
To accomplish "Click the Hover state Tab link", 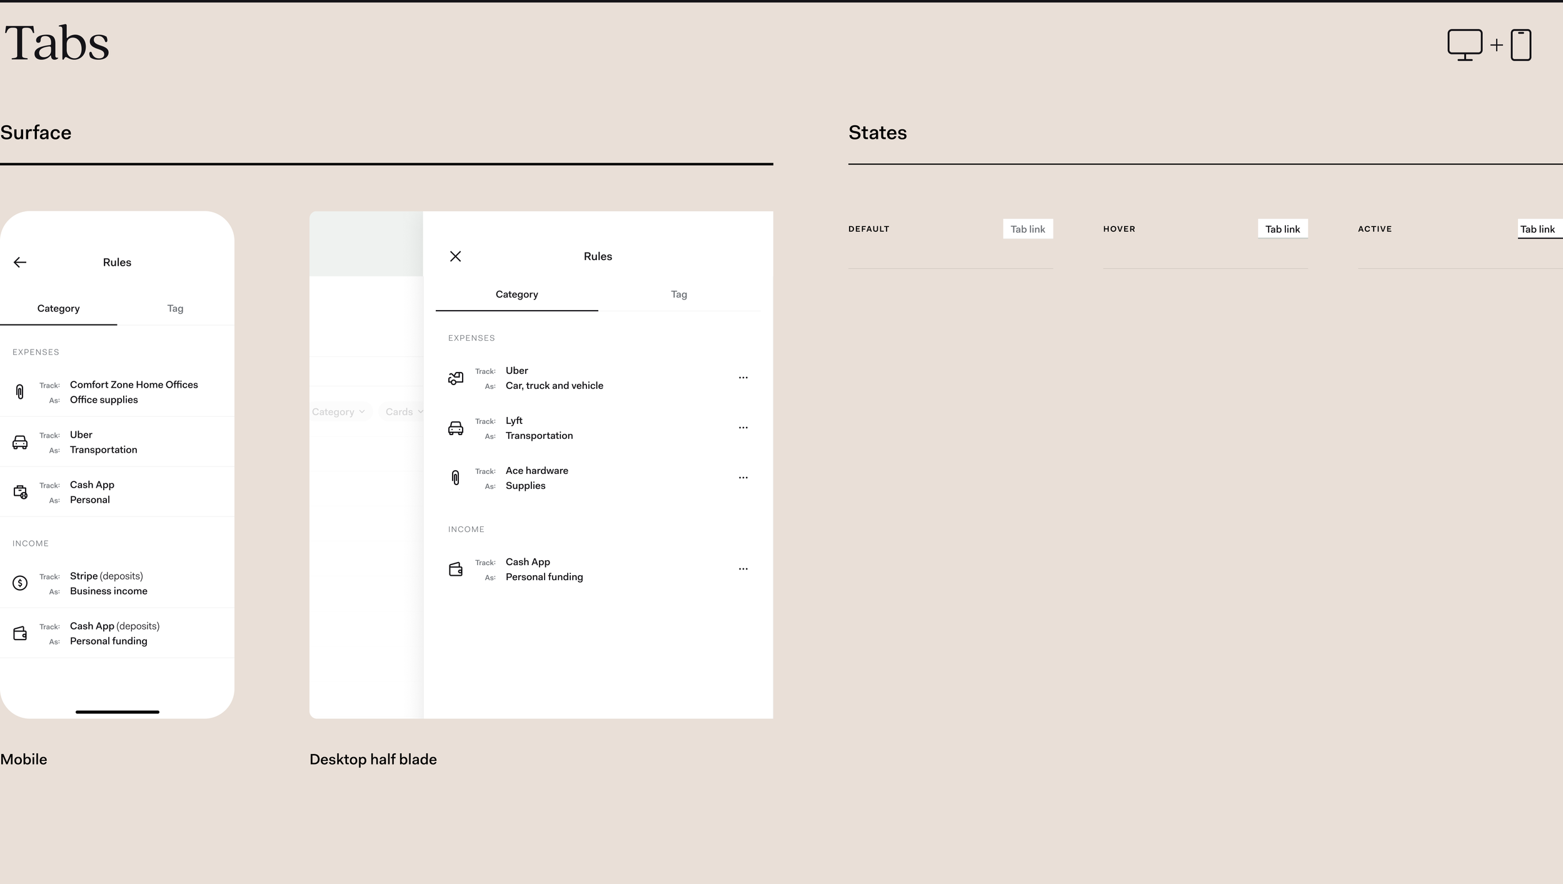I will point(1282,229).
